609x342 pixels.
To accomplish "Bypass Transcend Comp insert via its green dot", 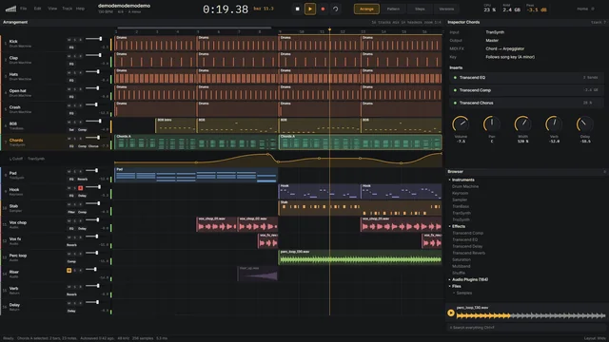I will (x=455, y=90).
